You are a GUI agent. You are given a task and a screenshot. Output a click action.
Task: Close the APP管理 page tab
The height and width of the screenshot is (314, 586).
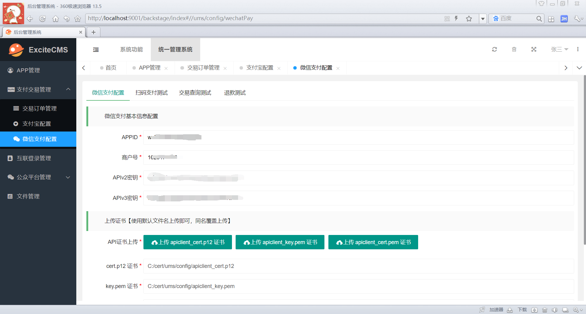tap(166, 68)
